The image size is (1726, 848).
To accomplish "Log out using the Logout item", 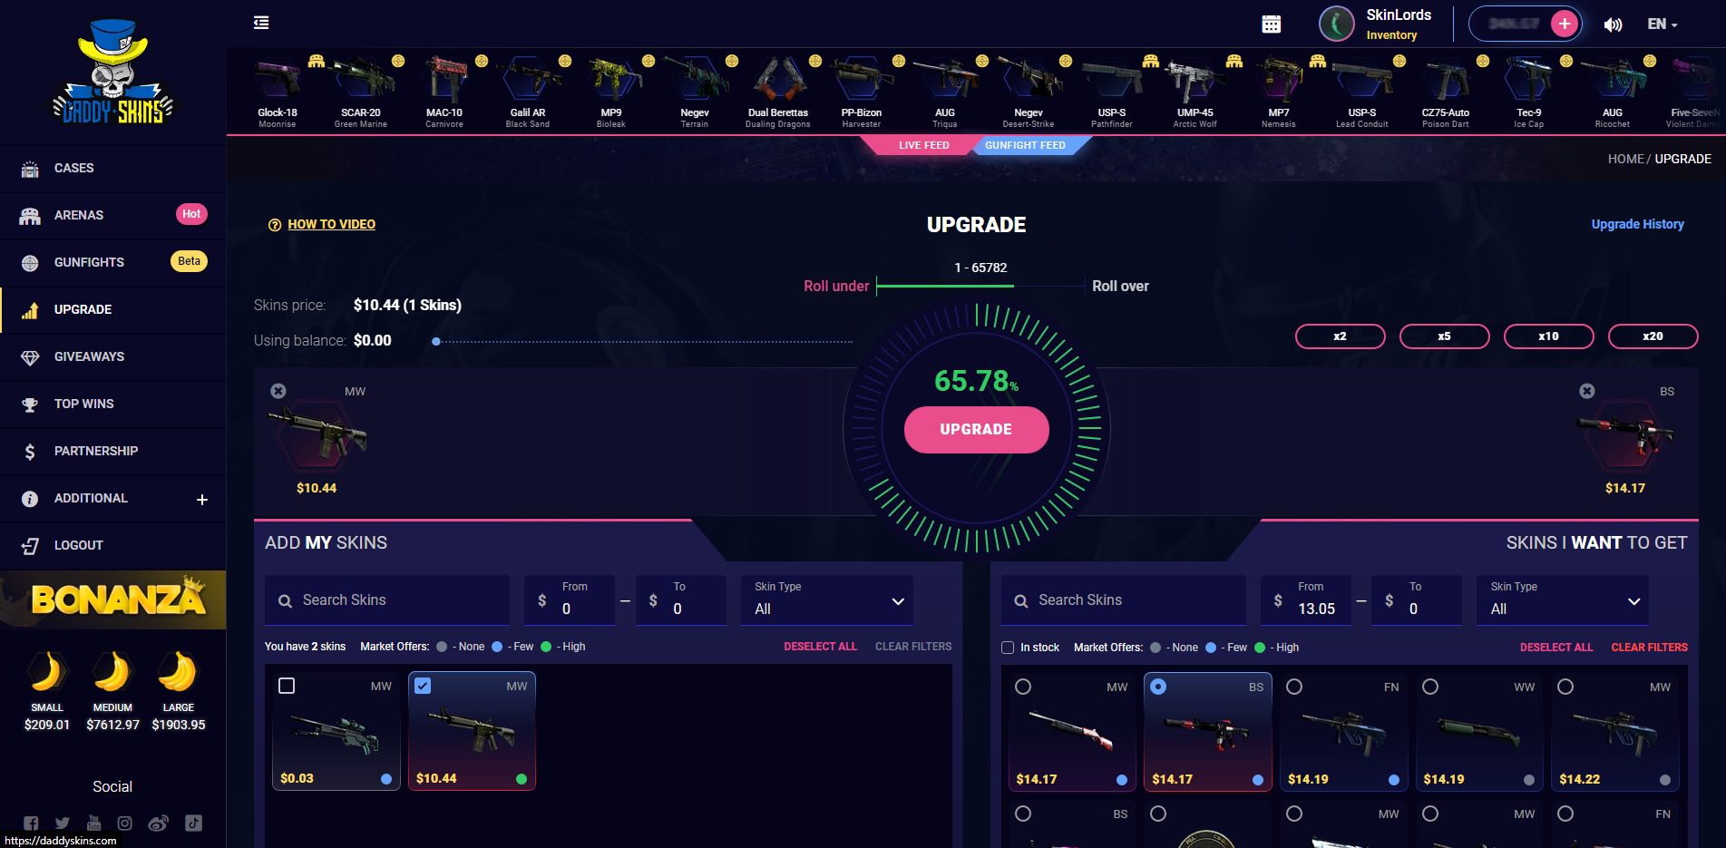I will pos(112,545).
